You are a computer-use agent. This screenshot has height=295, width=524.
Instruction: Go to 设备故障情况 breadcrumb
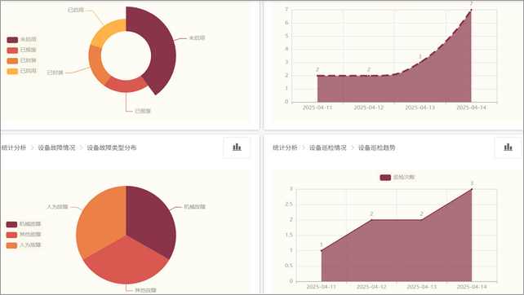pos(56,147)
